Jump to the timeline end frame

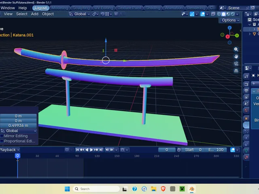[x=101, y=150]
